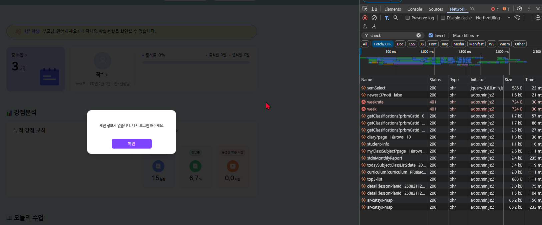Sort requests by the Name column header

click(394, 79)
